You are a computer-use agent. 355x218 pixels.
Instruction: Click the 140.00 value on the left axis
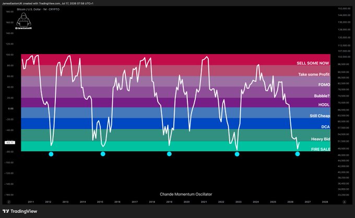tap(10, 33)
